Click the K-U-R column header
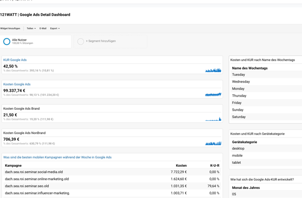302x198 pixels. 214,165
